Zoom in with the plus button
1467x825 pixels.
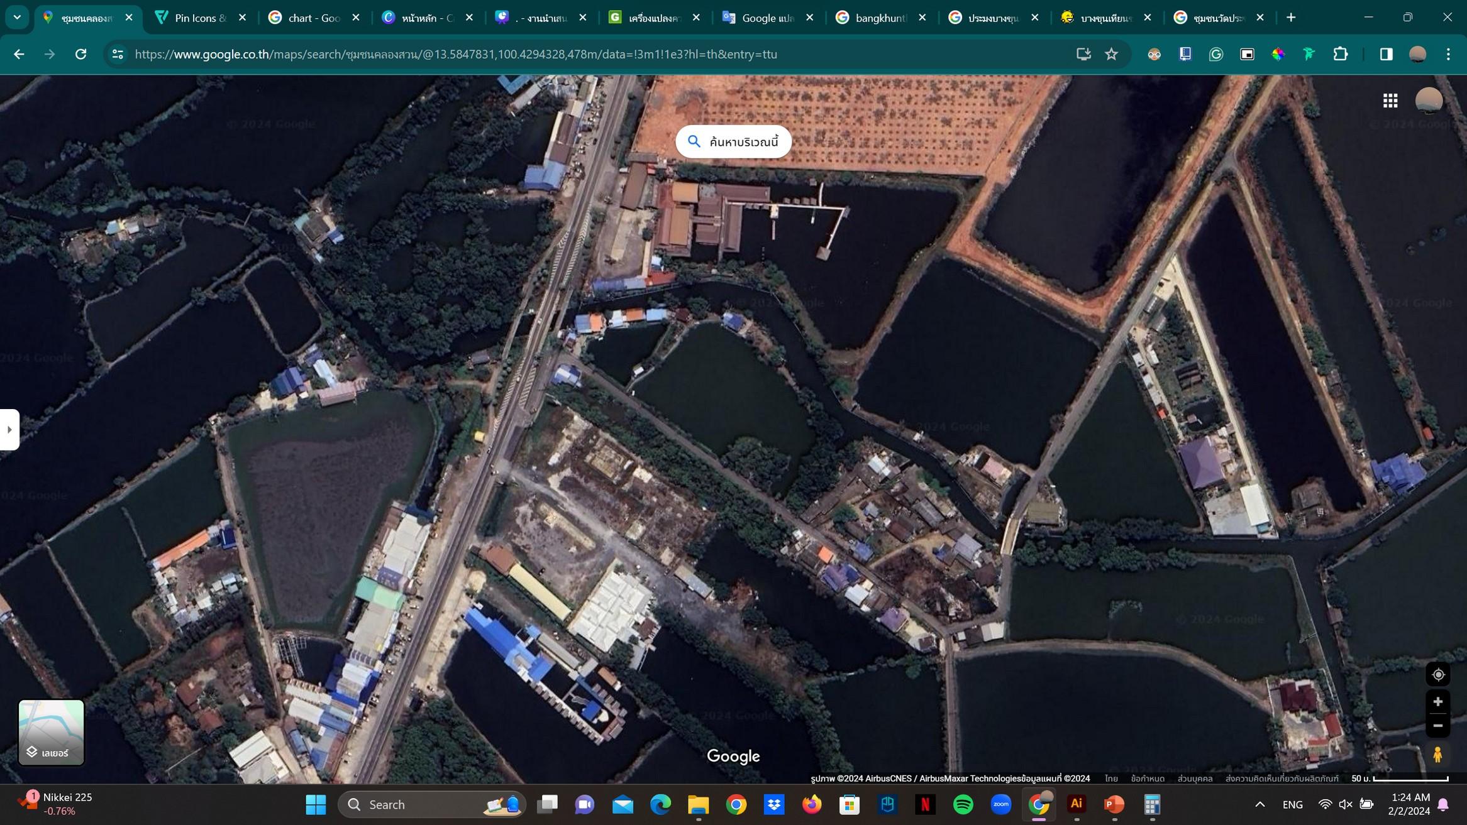coord(1437,702)
